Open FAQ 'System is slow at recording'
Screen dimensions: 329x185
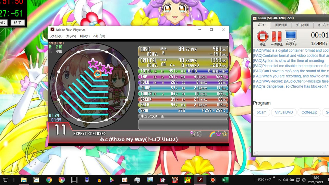(x=289, y=61)
